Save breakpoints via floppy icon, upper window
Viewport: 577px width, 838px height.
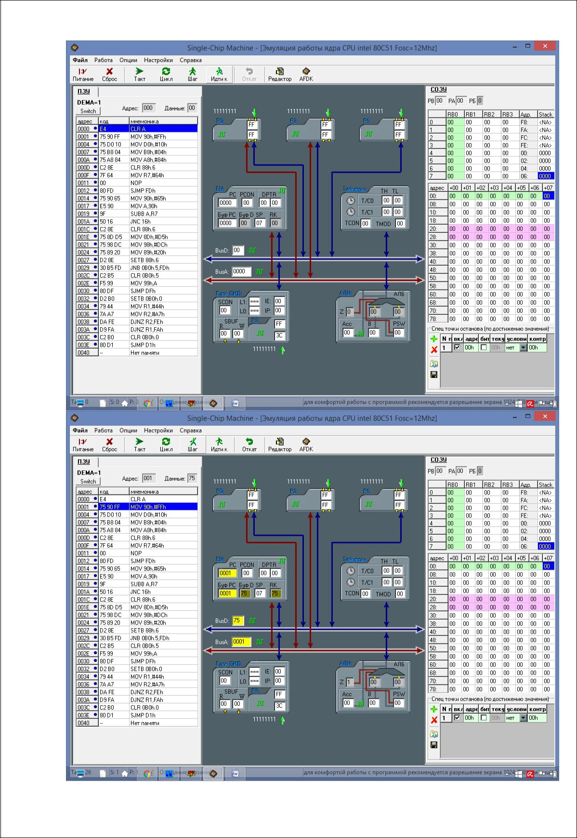tap(434, 375)
